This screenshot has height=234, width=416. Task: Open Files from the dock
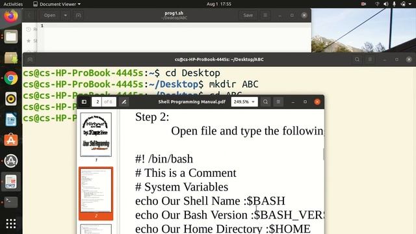(11, 36)
